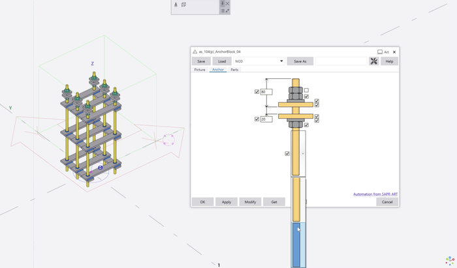Image resolution: width=457 pixels, height=268 pixels.
Task: Click the collapse arrows icon in top panel
Action: [x=228, y=11]
